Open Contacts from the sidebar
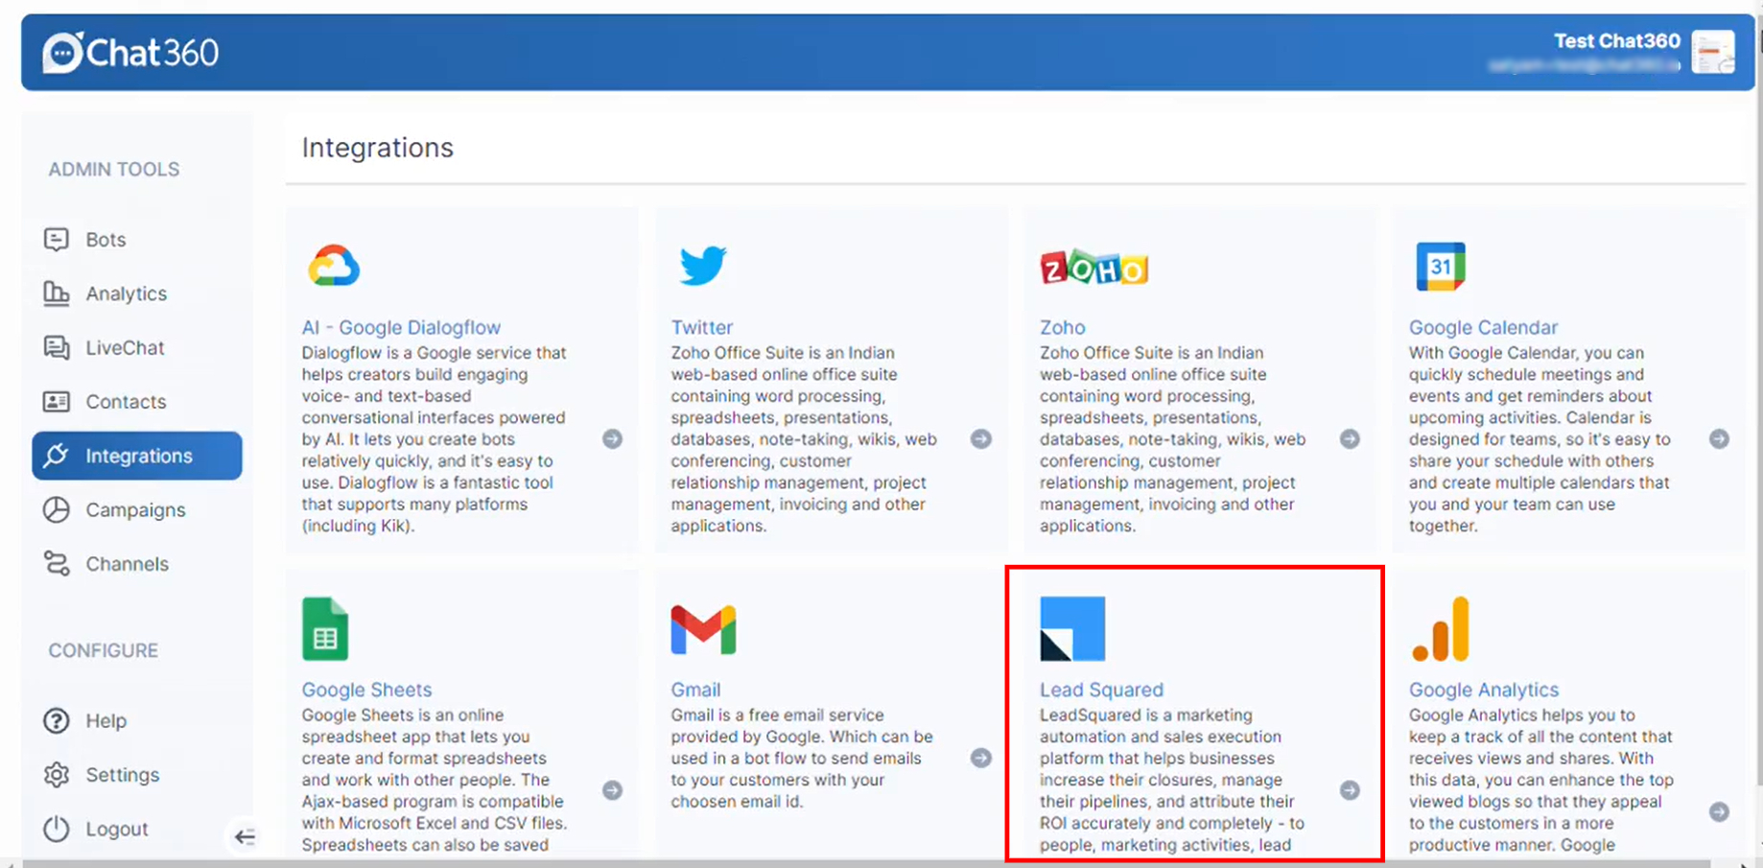This screenshot has width=1763, height=868. click(126, 402)
